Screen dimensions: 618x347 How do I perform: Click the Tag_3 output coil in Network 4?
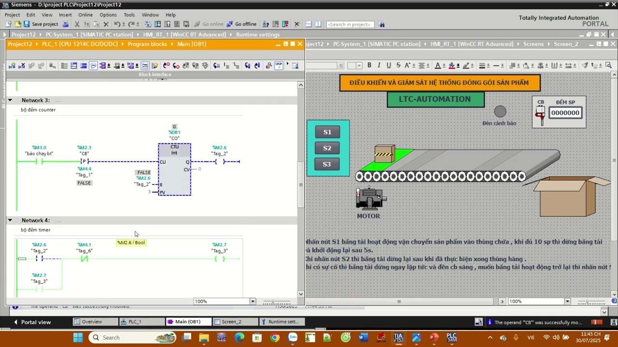coord(220,259)
